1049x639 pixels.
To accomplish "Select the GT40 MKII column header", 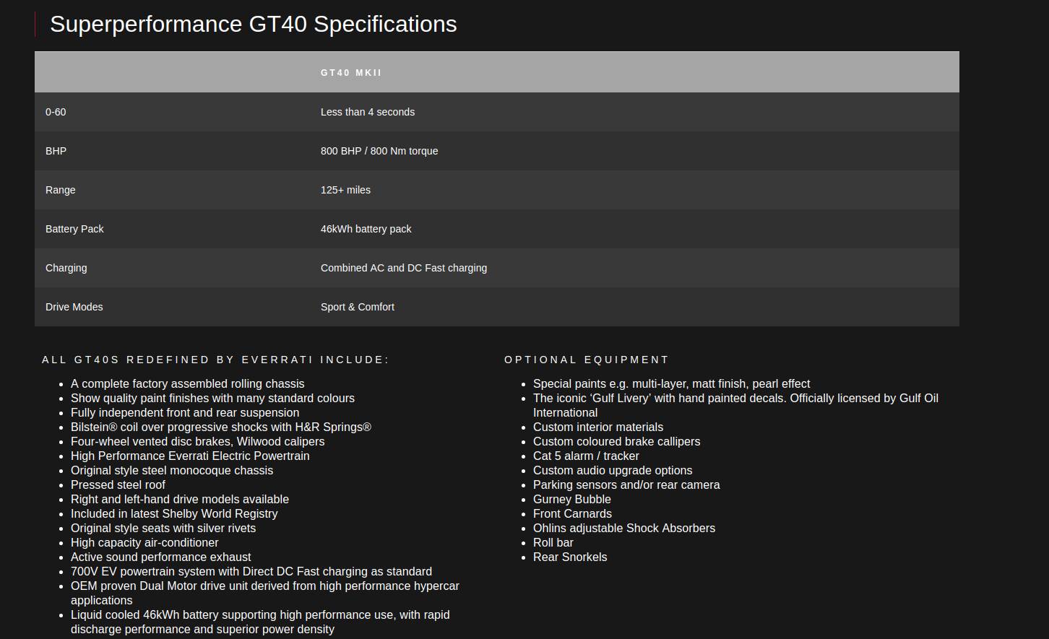I will click(x=351, y=73).
